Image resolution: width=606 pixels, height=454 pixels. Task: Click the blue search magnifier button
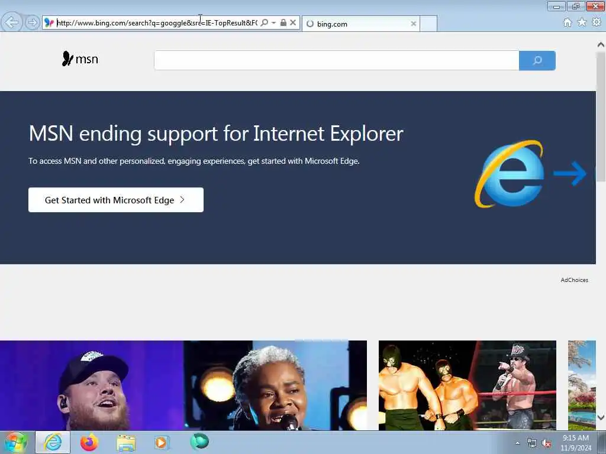(x=537, y=60)
